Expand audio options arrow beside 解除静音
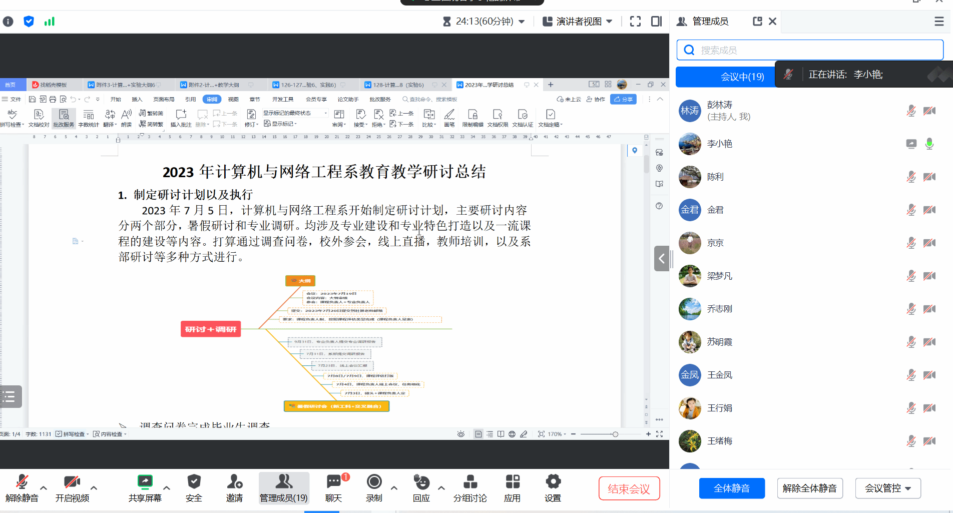953x513 pixels. [x=44, y=487]
